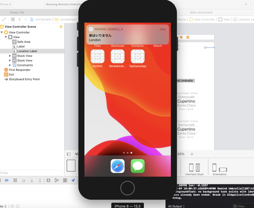Switch to the Main.storyboard tab

(x=201, y=12)
